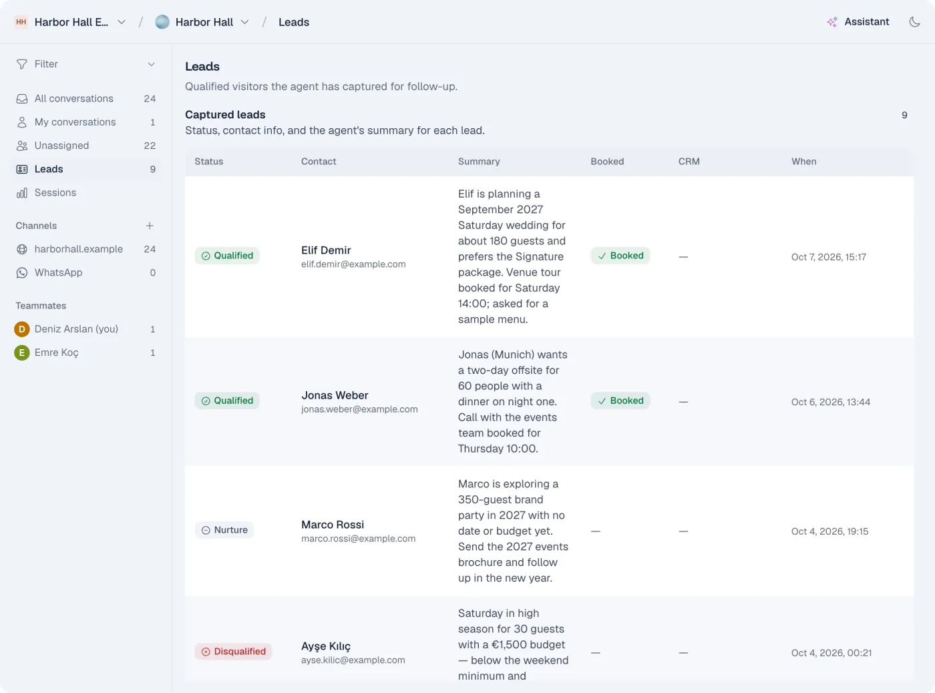This screenshot has width=935, height=693.
Task: Open My conversations
Action: (x=85, y=122)
